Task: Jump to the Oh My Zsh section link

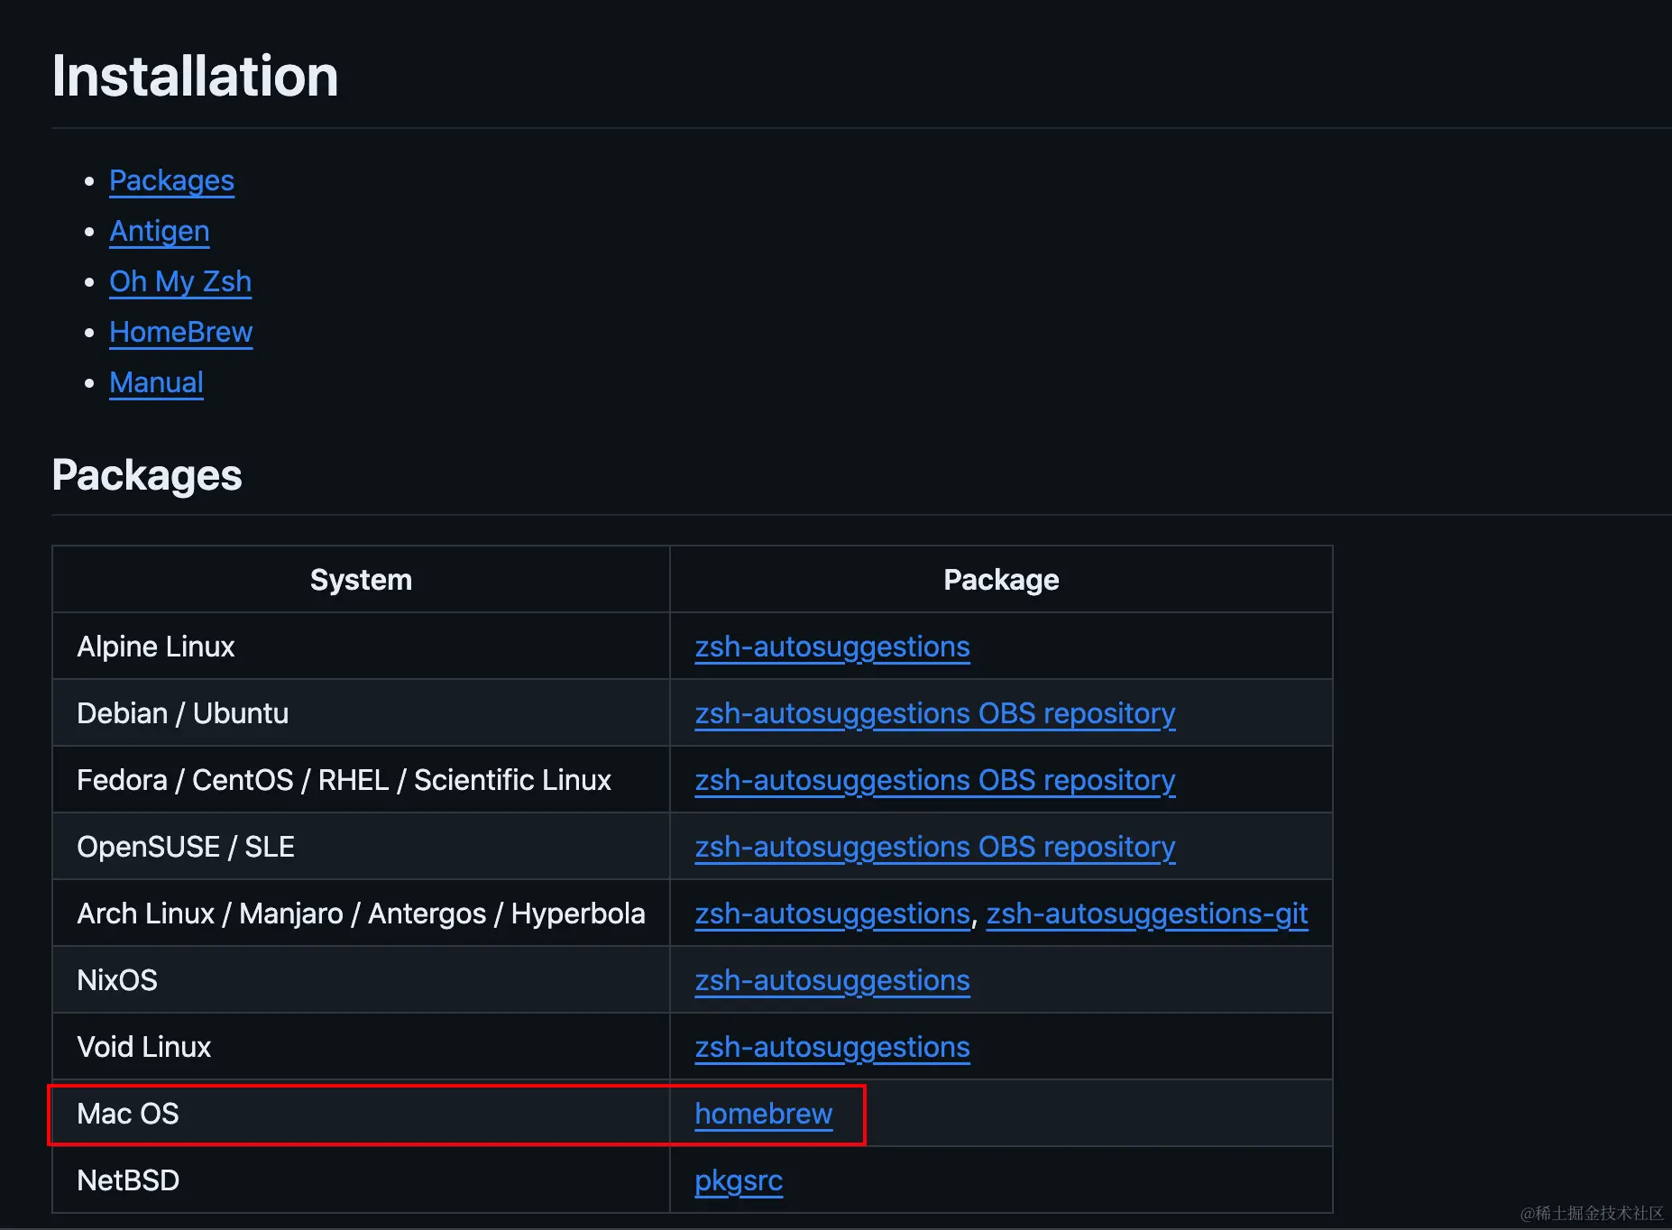Action: tap(180, 281)
